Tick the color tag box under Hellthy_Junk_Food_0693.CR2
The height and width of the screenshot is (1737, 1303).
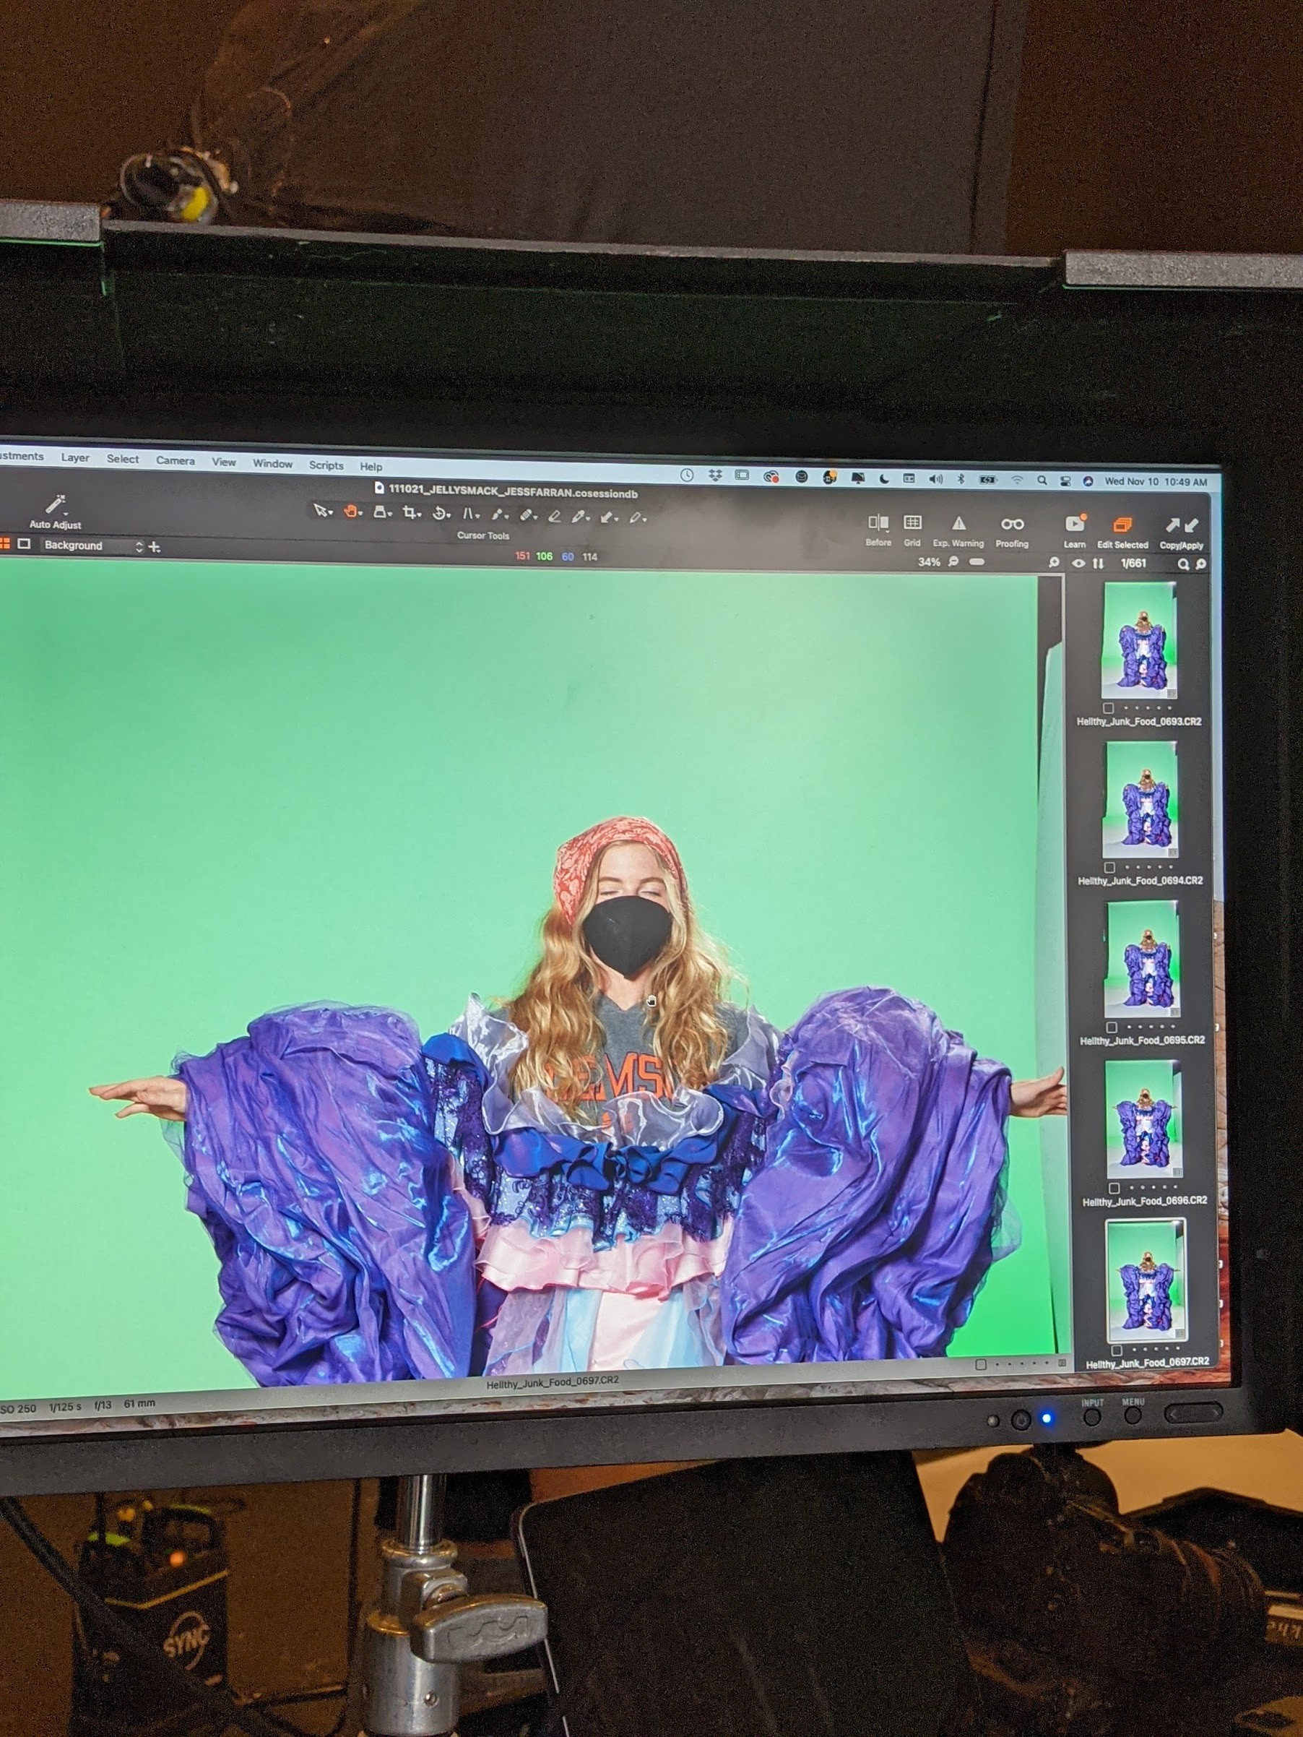tap(1108, 708)
